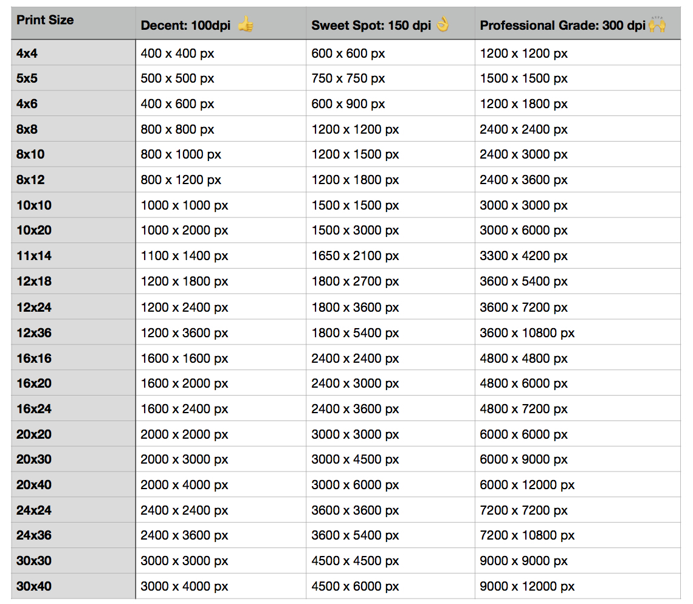Click the thumbs up emoji icon

click(246, 24)
